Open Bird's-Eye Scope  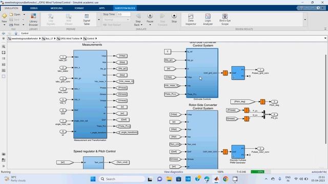pyautogui.click(x=225, y=19)
